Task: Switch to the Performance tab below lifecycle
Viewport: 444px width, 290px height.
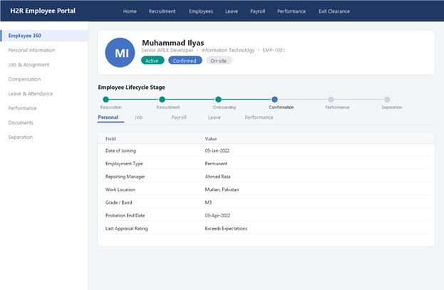Action: pyautogui.click(x=259, y=118)
